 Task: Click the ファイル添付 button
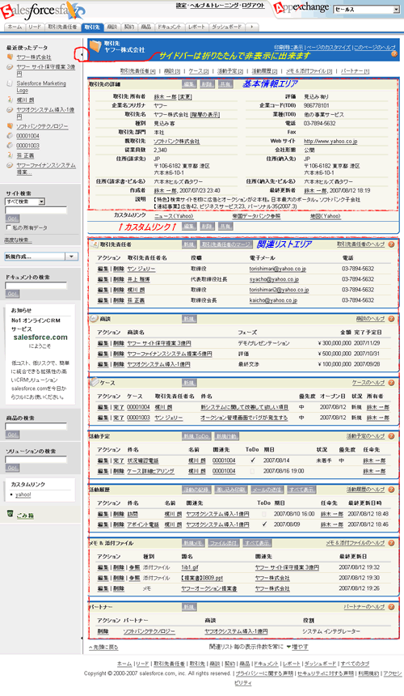coord(224,543)
